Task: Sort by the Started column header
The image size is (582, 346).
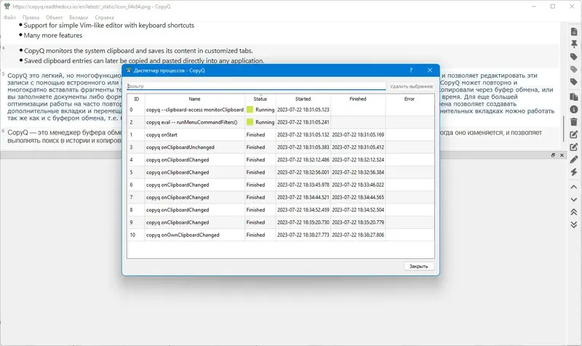Action: click(x=303, y=99)
